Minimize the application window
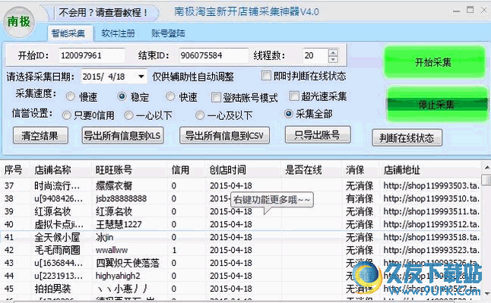The height and width of the screenshot is (303, 491). (x=457, y=11)
